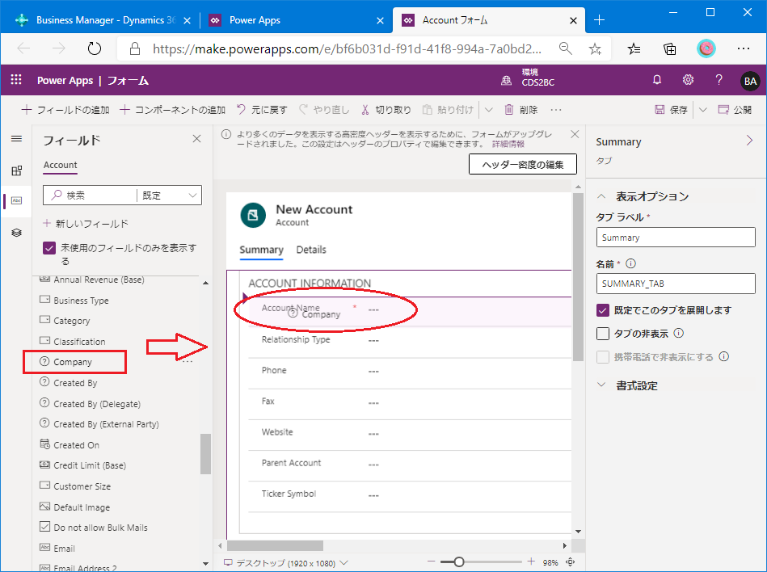767x572 pixels.
Task: Click the save (保存) toolbar button
Action: click(x=672, y=110)
